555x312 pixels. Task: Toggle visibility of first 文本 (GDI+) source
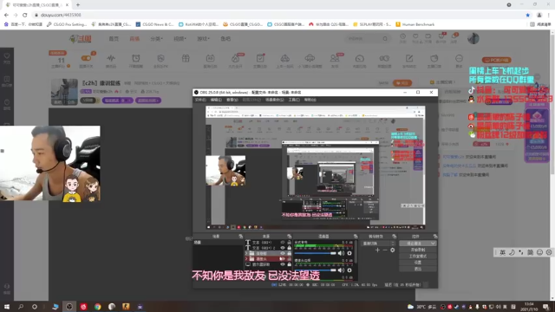pos(283,243)
